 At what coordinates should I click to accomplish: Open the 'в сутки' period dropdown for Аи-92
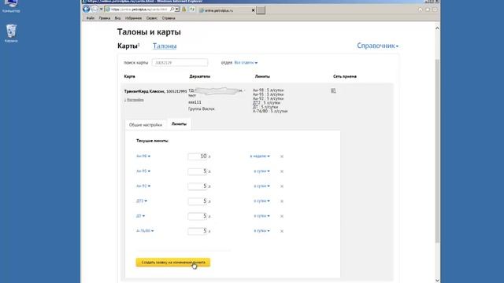coord(261,186)
